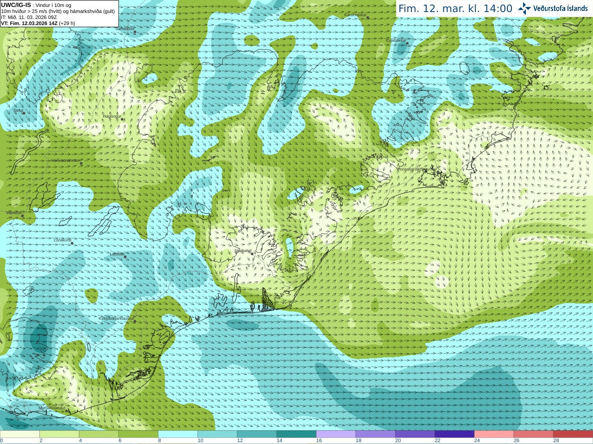
Task: Select the Setur station marker dot
Action: click(x=24, y=113)
